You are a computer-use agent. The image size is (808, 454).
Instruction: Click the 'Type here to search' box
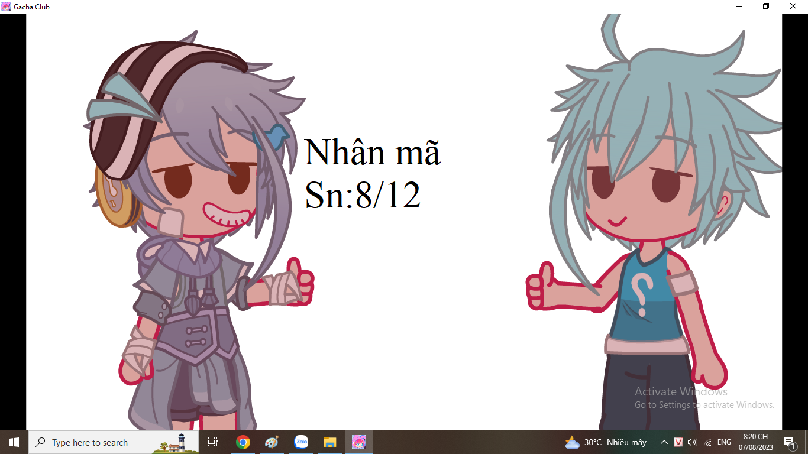tap(114, 442)
